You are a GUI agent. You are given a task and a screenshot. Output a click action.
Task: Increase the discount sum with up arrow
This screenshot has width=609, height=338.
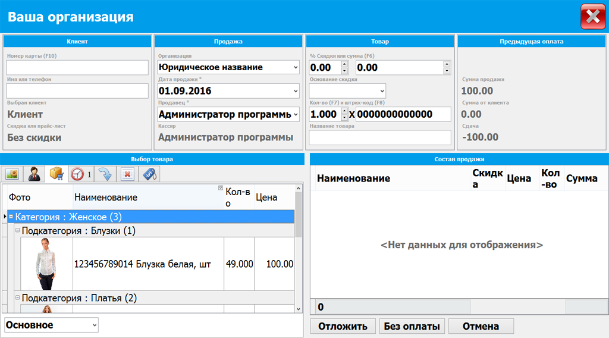[x=447, y=64]
